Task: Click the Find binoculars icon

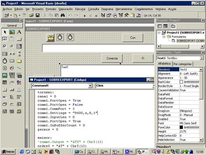Action: tap(63, 15)
